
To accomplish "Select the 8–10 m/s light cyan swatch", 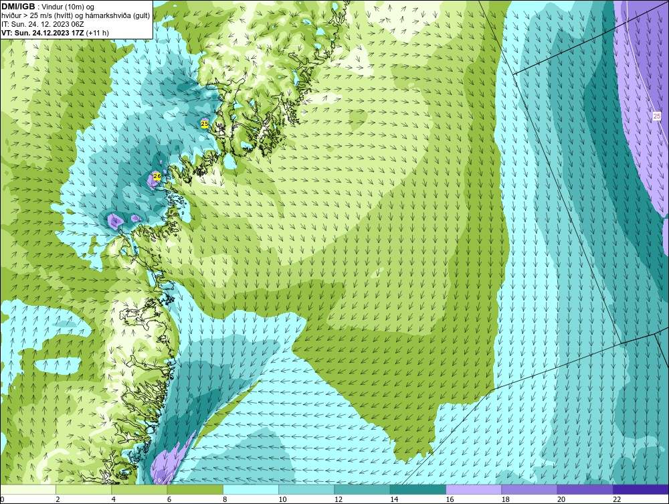I will point(251,489).
